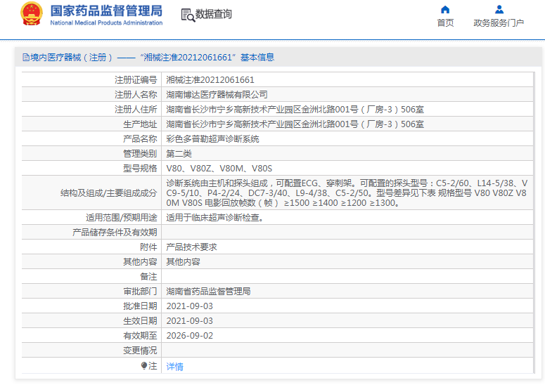The height and width of the screenshot is (385, 545).
Task: Click the lightbulb icon beside 注
Action: coord(144,365)
